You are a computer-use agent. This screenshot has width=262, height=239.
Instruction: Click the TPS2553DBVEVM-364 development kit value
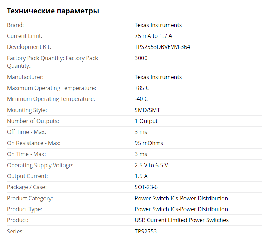click(162, 47)
